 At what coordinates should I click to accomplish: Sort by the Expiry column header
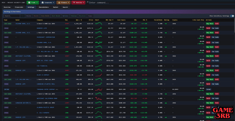175,20
